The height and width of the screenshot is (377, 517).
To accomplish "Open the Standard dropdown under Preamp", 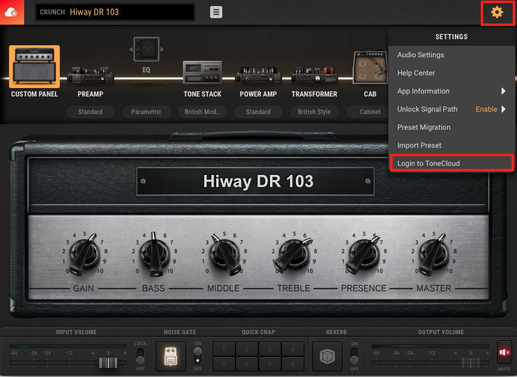I will (x=91, y=112).
